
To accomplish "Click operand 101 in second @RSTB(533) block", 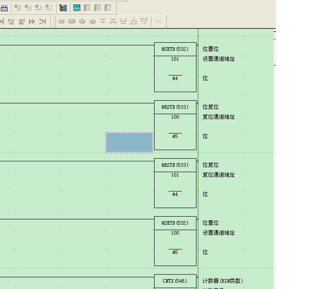I will pyautogui.click(x=175, y=175).
